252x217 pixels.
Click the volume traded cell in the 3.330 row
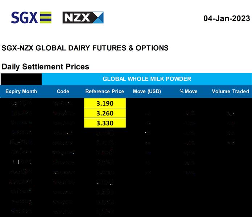[x=230, y=123]
